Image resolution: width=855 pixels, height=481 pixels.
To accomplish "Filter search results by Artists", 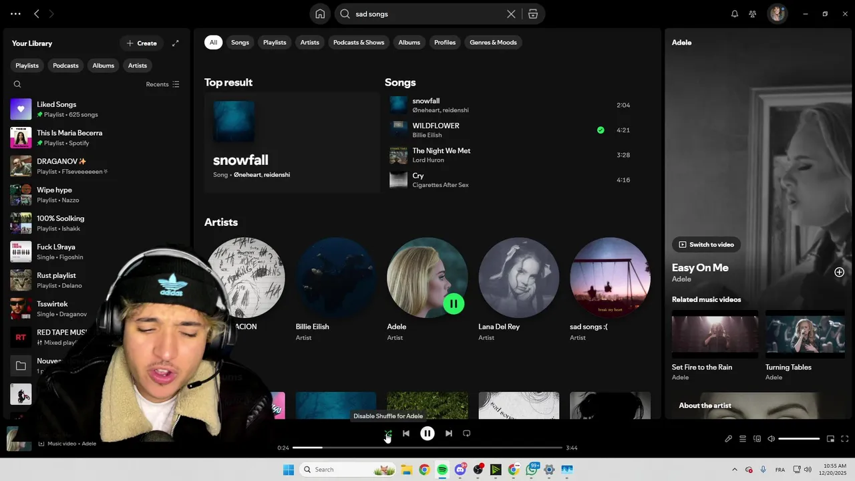I will (x=310, y=42).
